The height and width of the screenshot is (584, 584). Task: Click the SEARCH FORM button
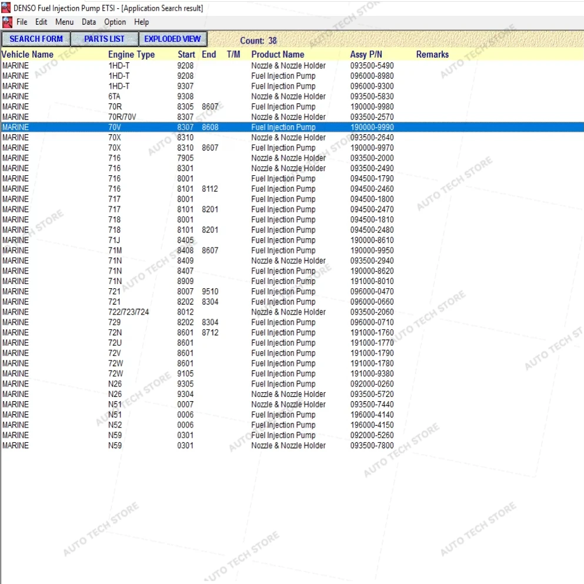(x=36, y=39)
